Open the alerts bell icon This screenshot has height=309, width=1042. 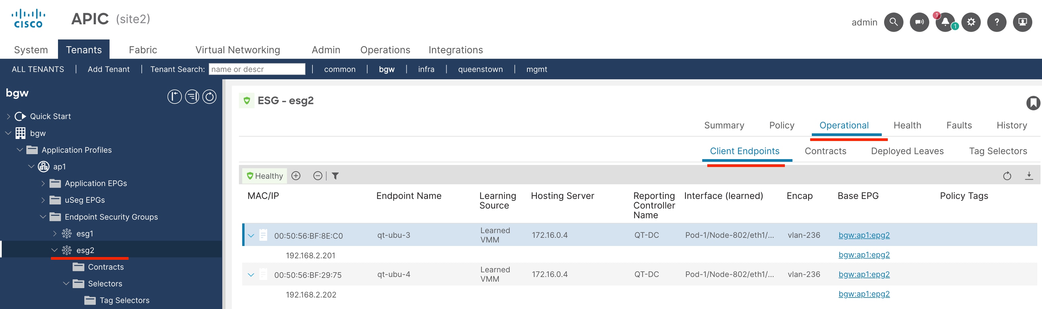click(945, 22)
